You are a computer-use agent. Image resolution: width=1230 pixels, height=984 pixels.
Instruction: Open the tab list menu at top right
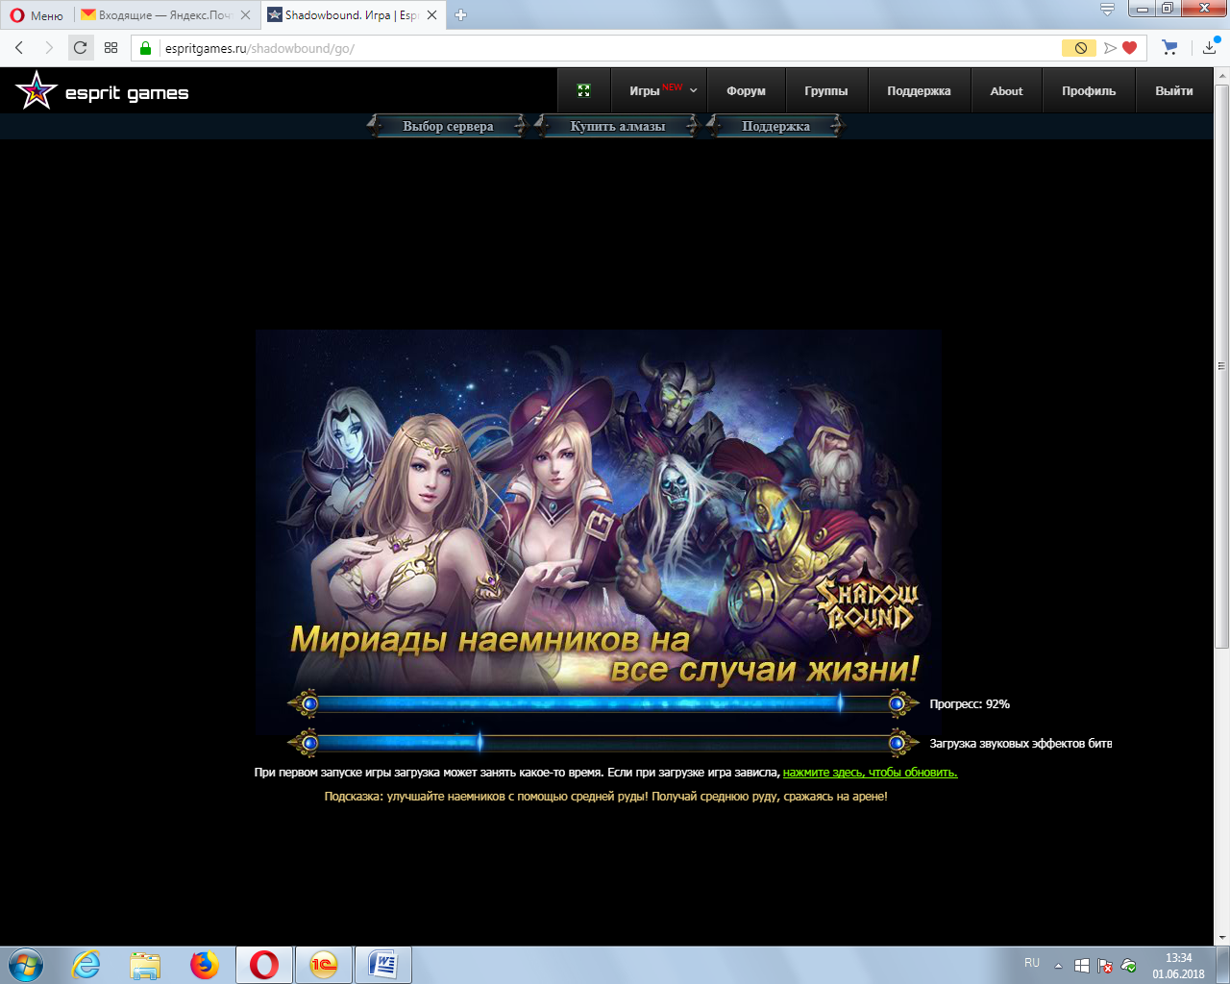1107,10
